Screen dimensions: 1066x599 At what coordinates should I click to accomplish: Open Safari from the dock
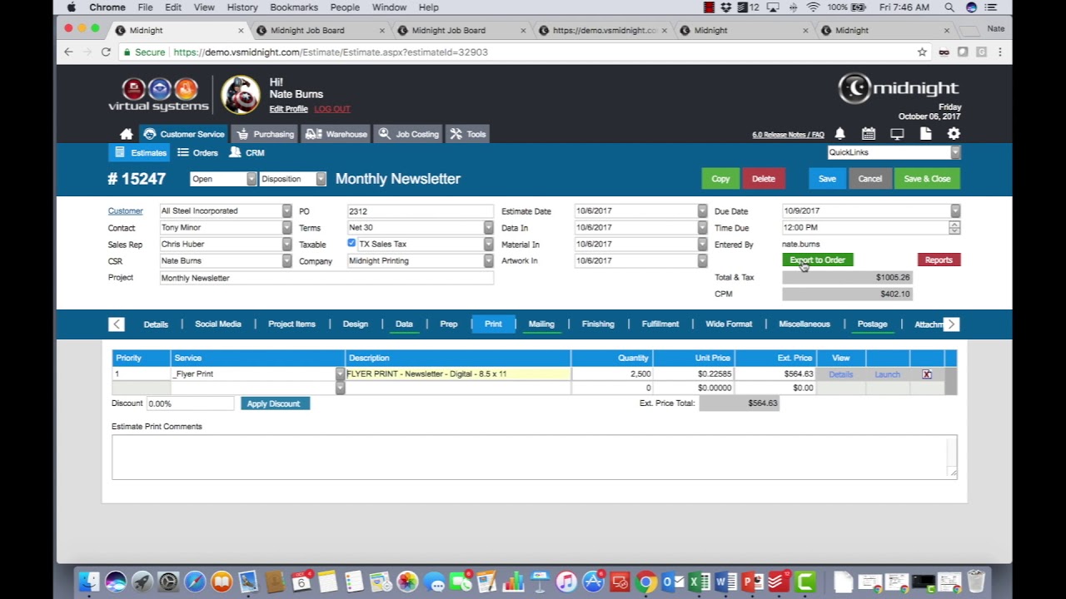click(195, 582)
